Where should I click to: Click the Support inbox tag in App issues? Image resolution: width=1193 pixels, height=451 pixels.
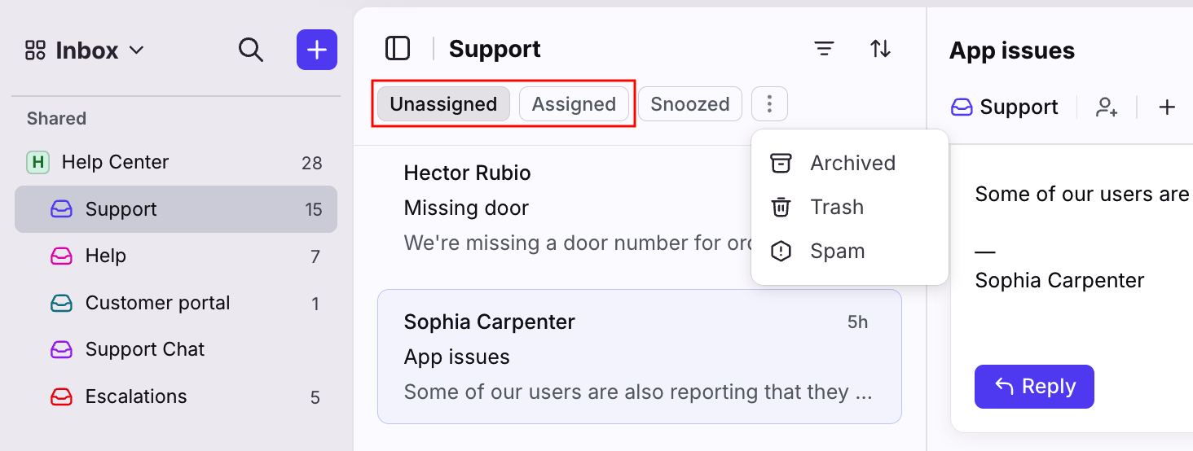[1005, 107]
